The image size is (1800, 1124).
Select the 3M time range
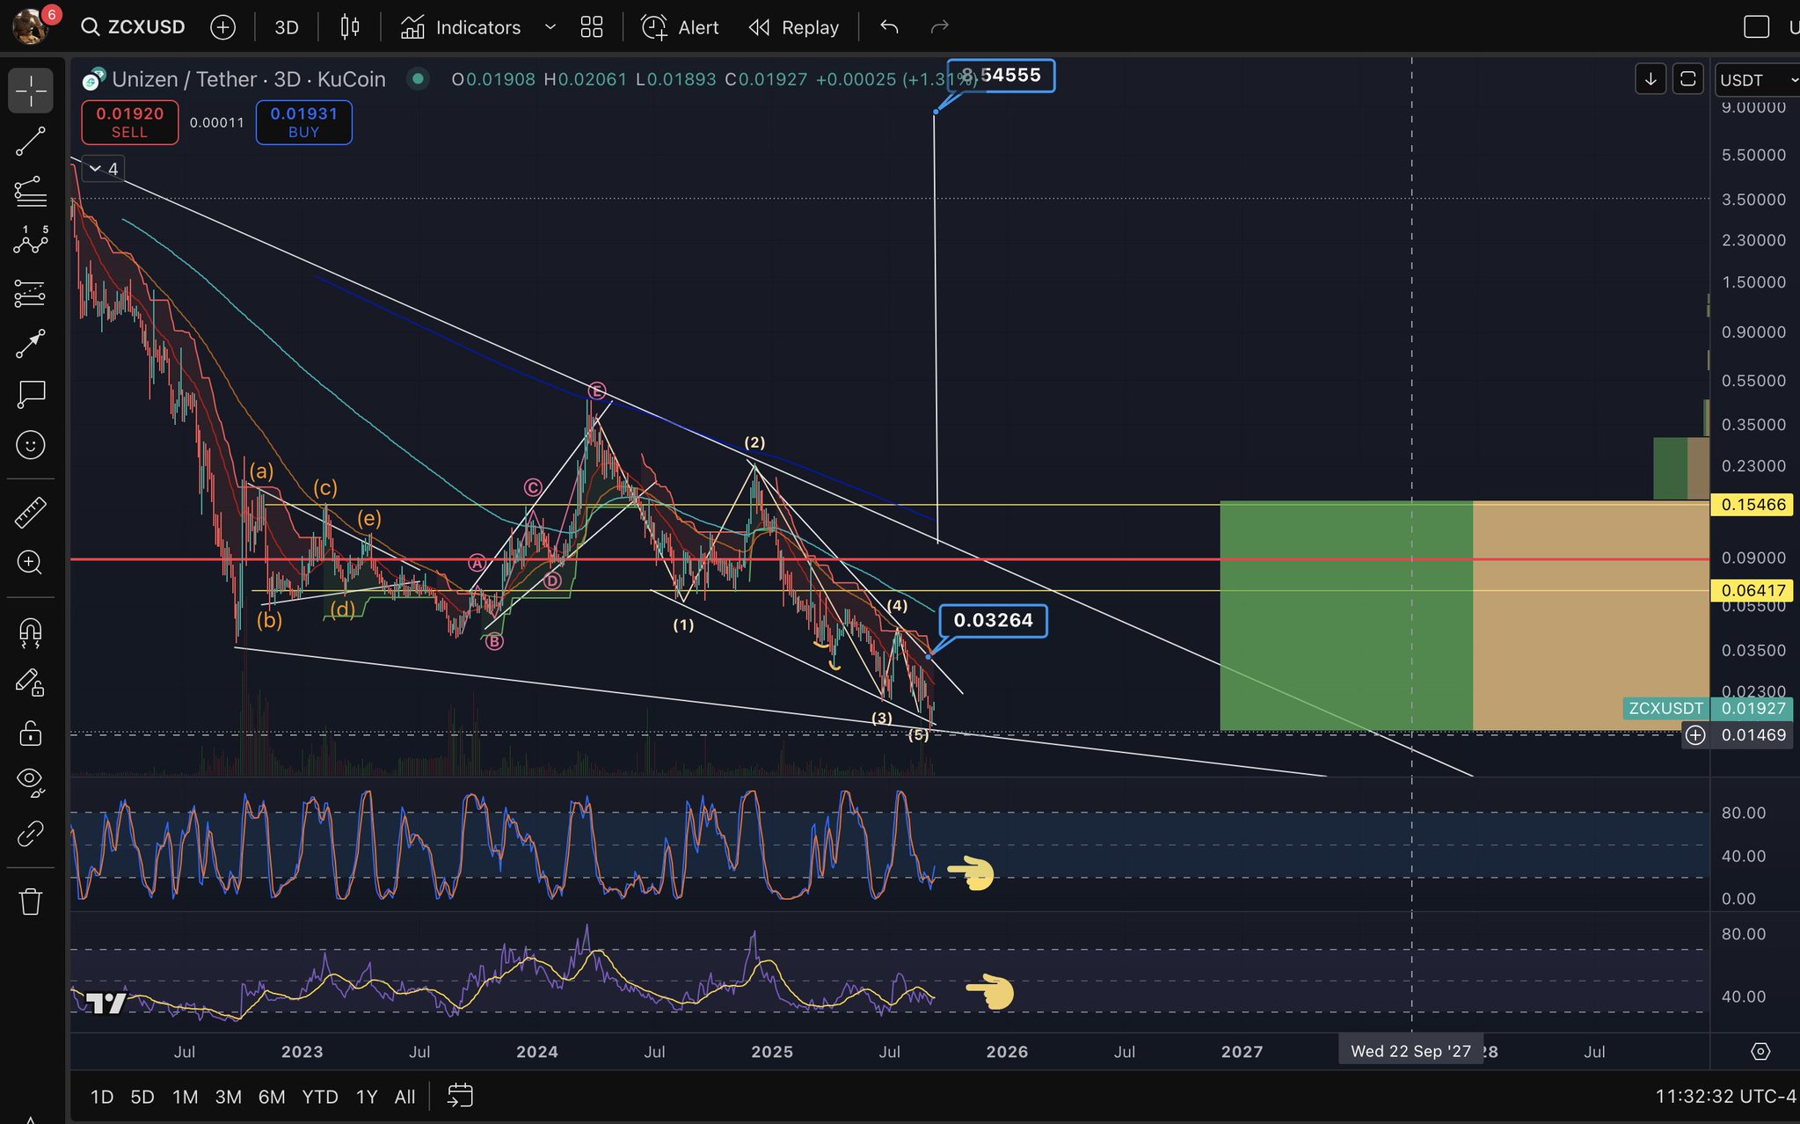pos(228,1097)
